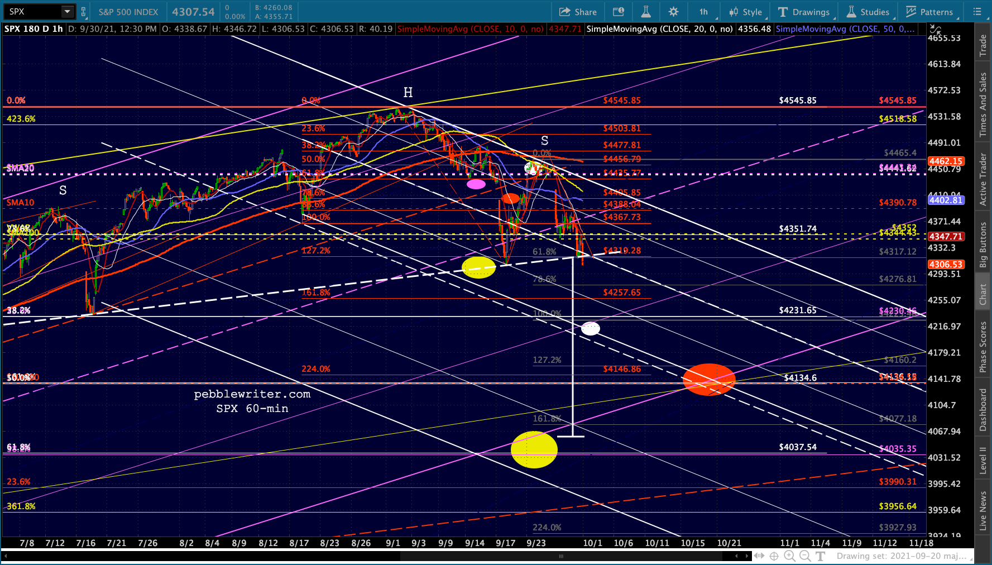
Task: Click the 361.8% Fibonacci label
Action: [x=21, y=506]
